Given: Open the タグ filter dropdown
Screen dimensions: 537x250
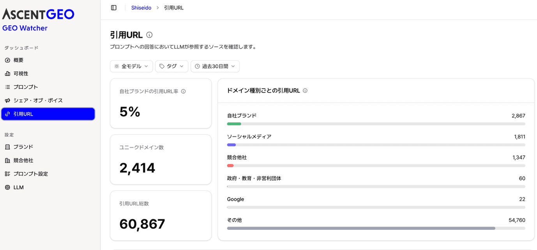Looking at the screenshot, I should click(171, 66).
